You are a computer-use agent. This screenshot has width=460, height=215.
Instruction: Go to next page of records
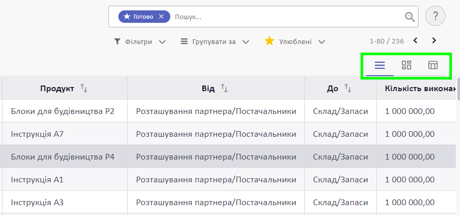tap(434, 41)
